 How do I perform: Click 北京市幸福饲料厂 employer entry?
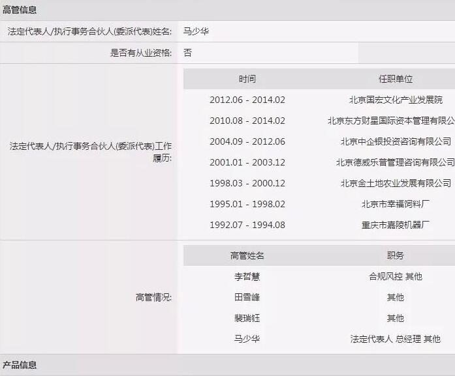pyautogui.click(x=396, y=204)
